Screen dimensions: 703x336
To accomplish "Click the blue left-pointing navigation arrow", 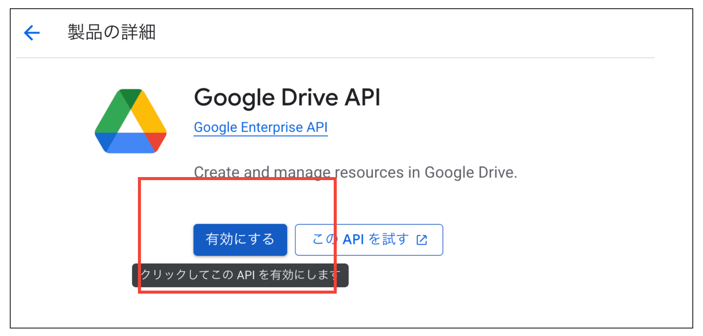I will pyautogui.click(x=32, y=33).
